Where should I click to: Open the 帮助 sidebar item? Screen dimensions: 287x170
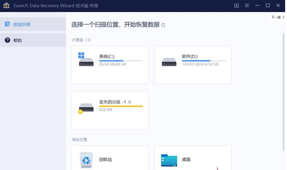coord(33,40)
